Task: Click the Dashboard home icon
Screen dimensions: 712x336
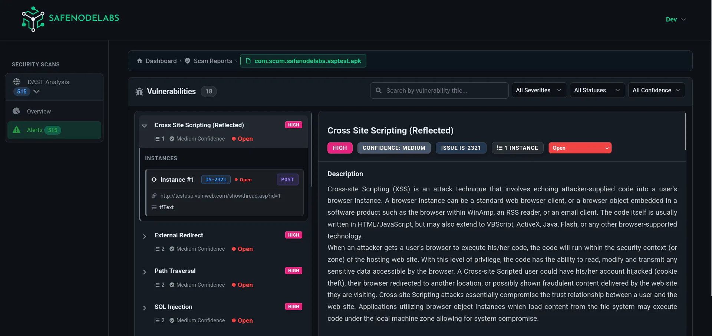Action: tap(140, 61)
